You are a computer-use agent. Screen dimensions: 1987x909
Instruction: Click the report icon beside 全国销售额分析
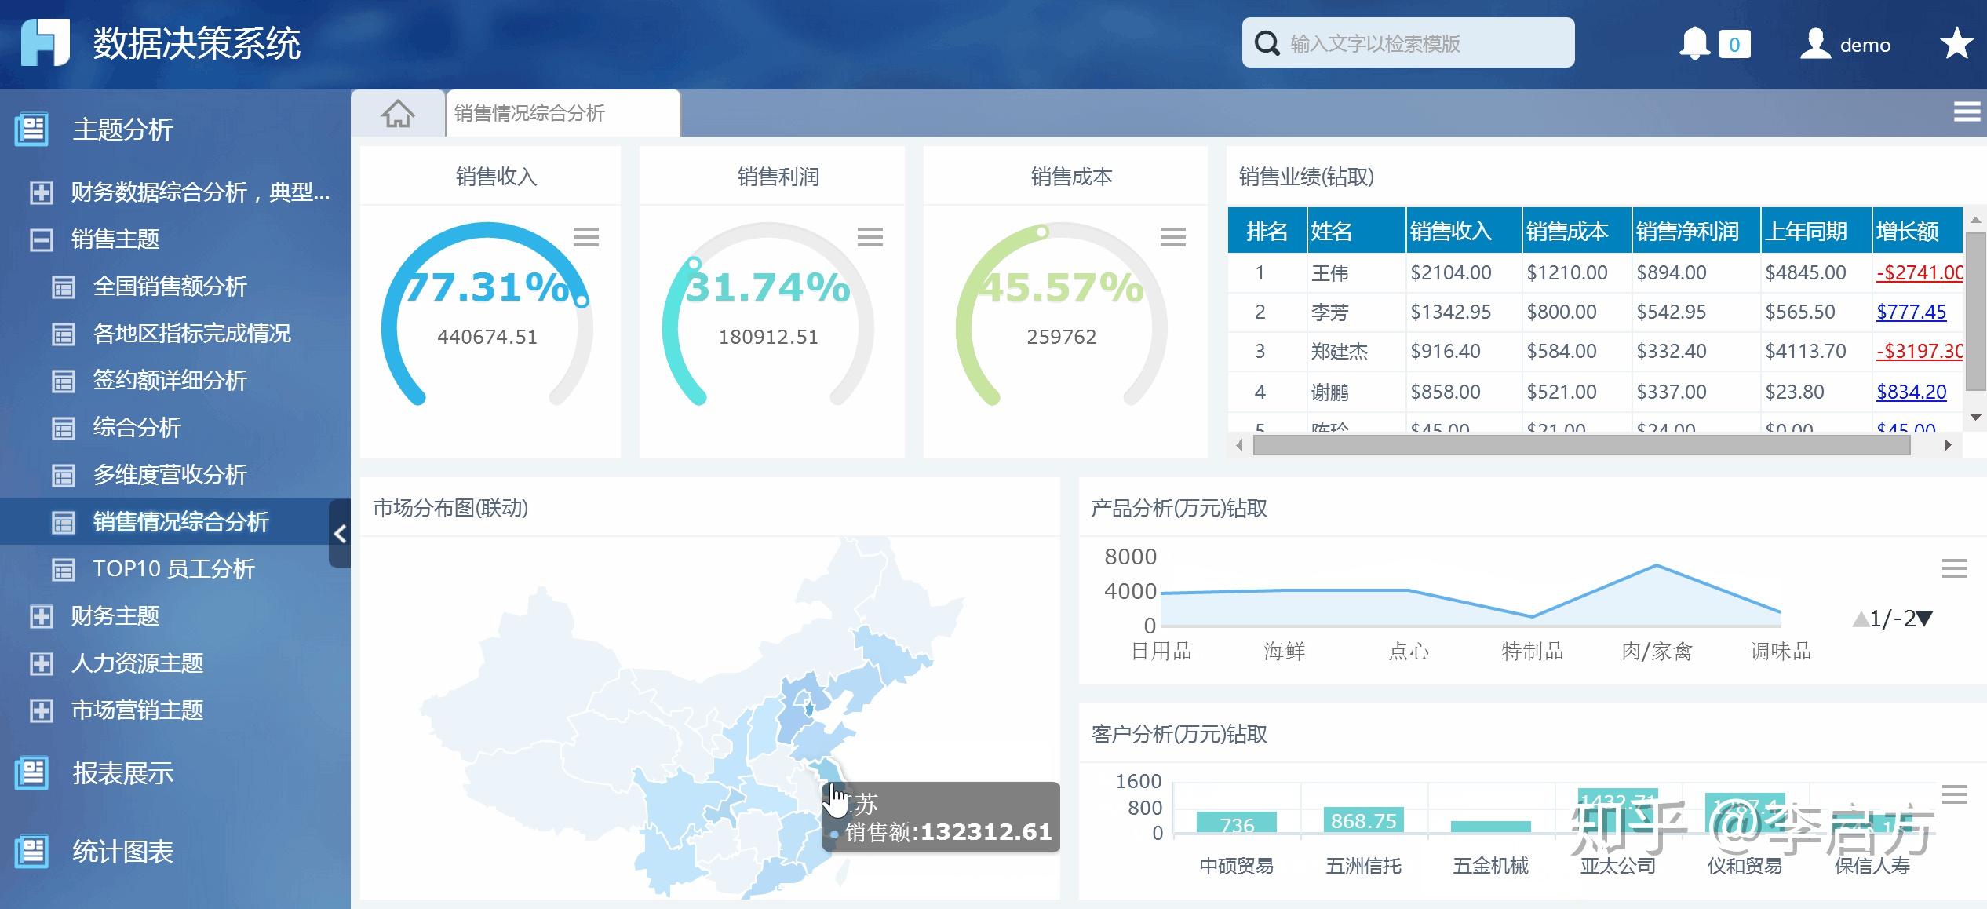[64, 287]
